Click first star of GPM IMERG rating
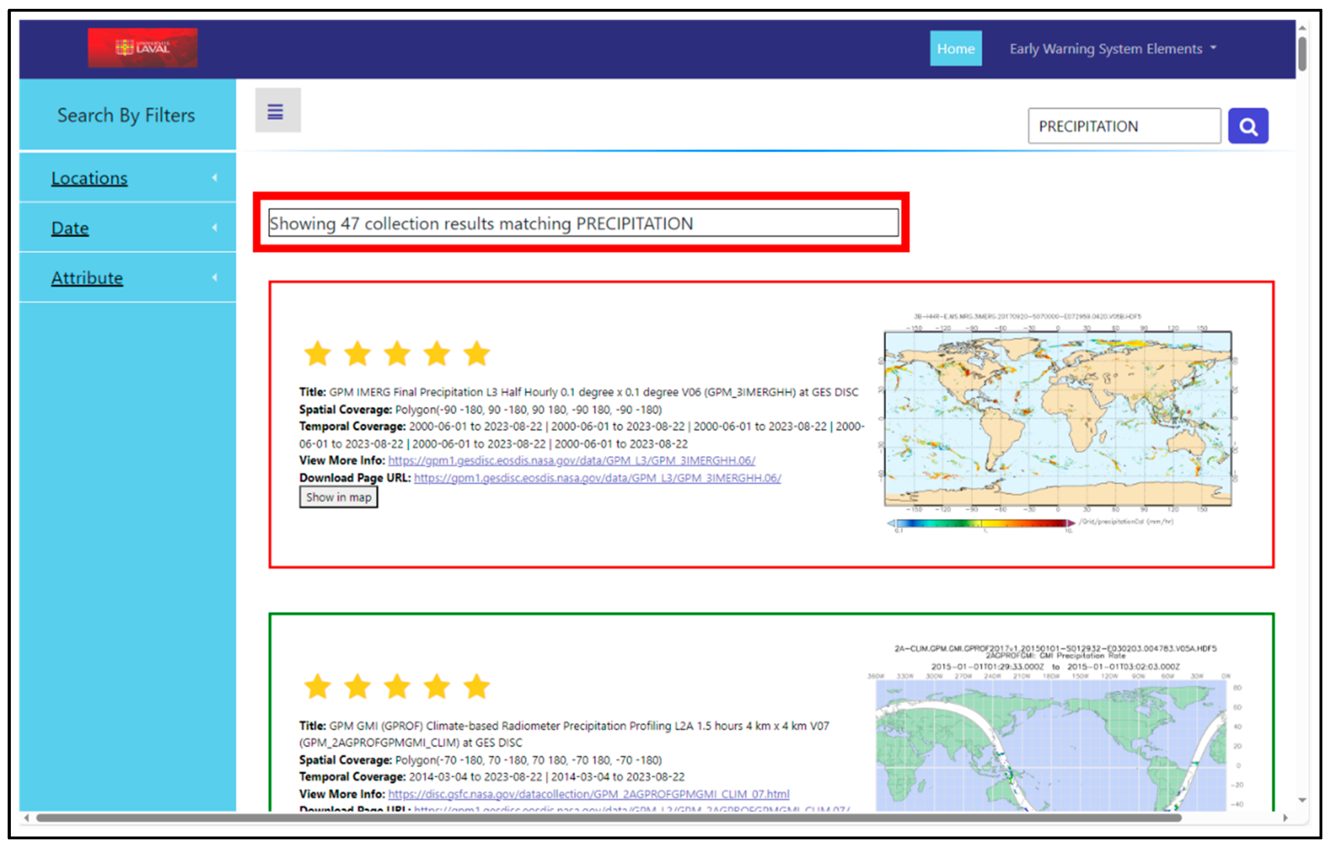Screen dimensions: 1332x851 [318, 354]
